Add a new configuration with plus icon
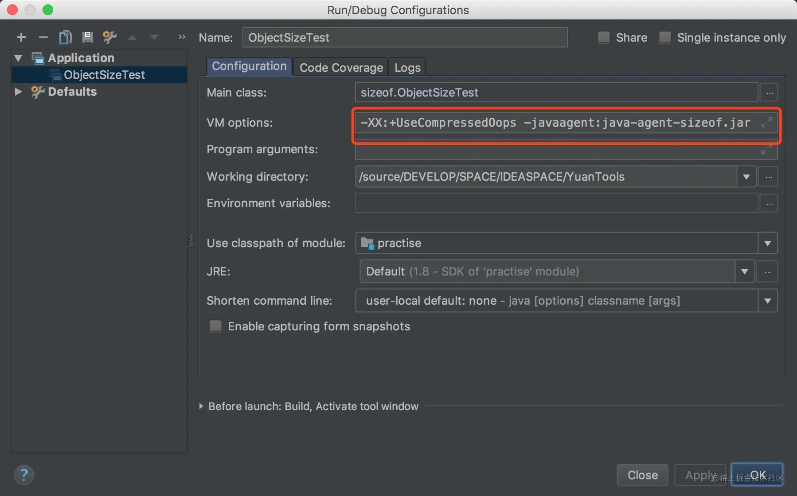Image resolution: width=797 pixels, height=496 pixels. (x=21, y=37)
